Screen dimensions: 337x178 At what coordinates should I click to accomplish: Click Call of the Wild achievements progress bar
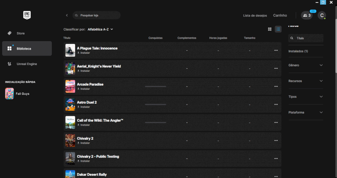[x=155, y=123]
